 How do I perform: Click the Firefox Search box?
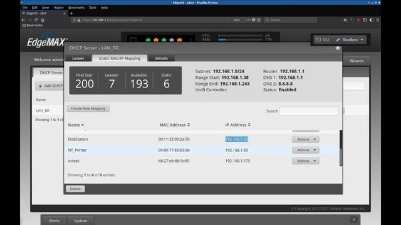pyautogui.click(x=291, y=20)
